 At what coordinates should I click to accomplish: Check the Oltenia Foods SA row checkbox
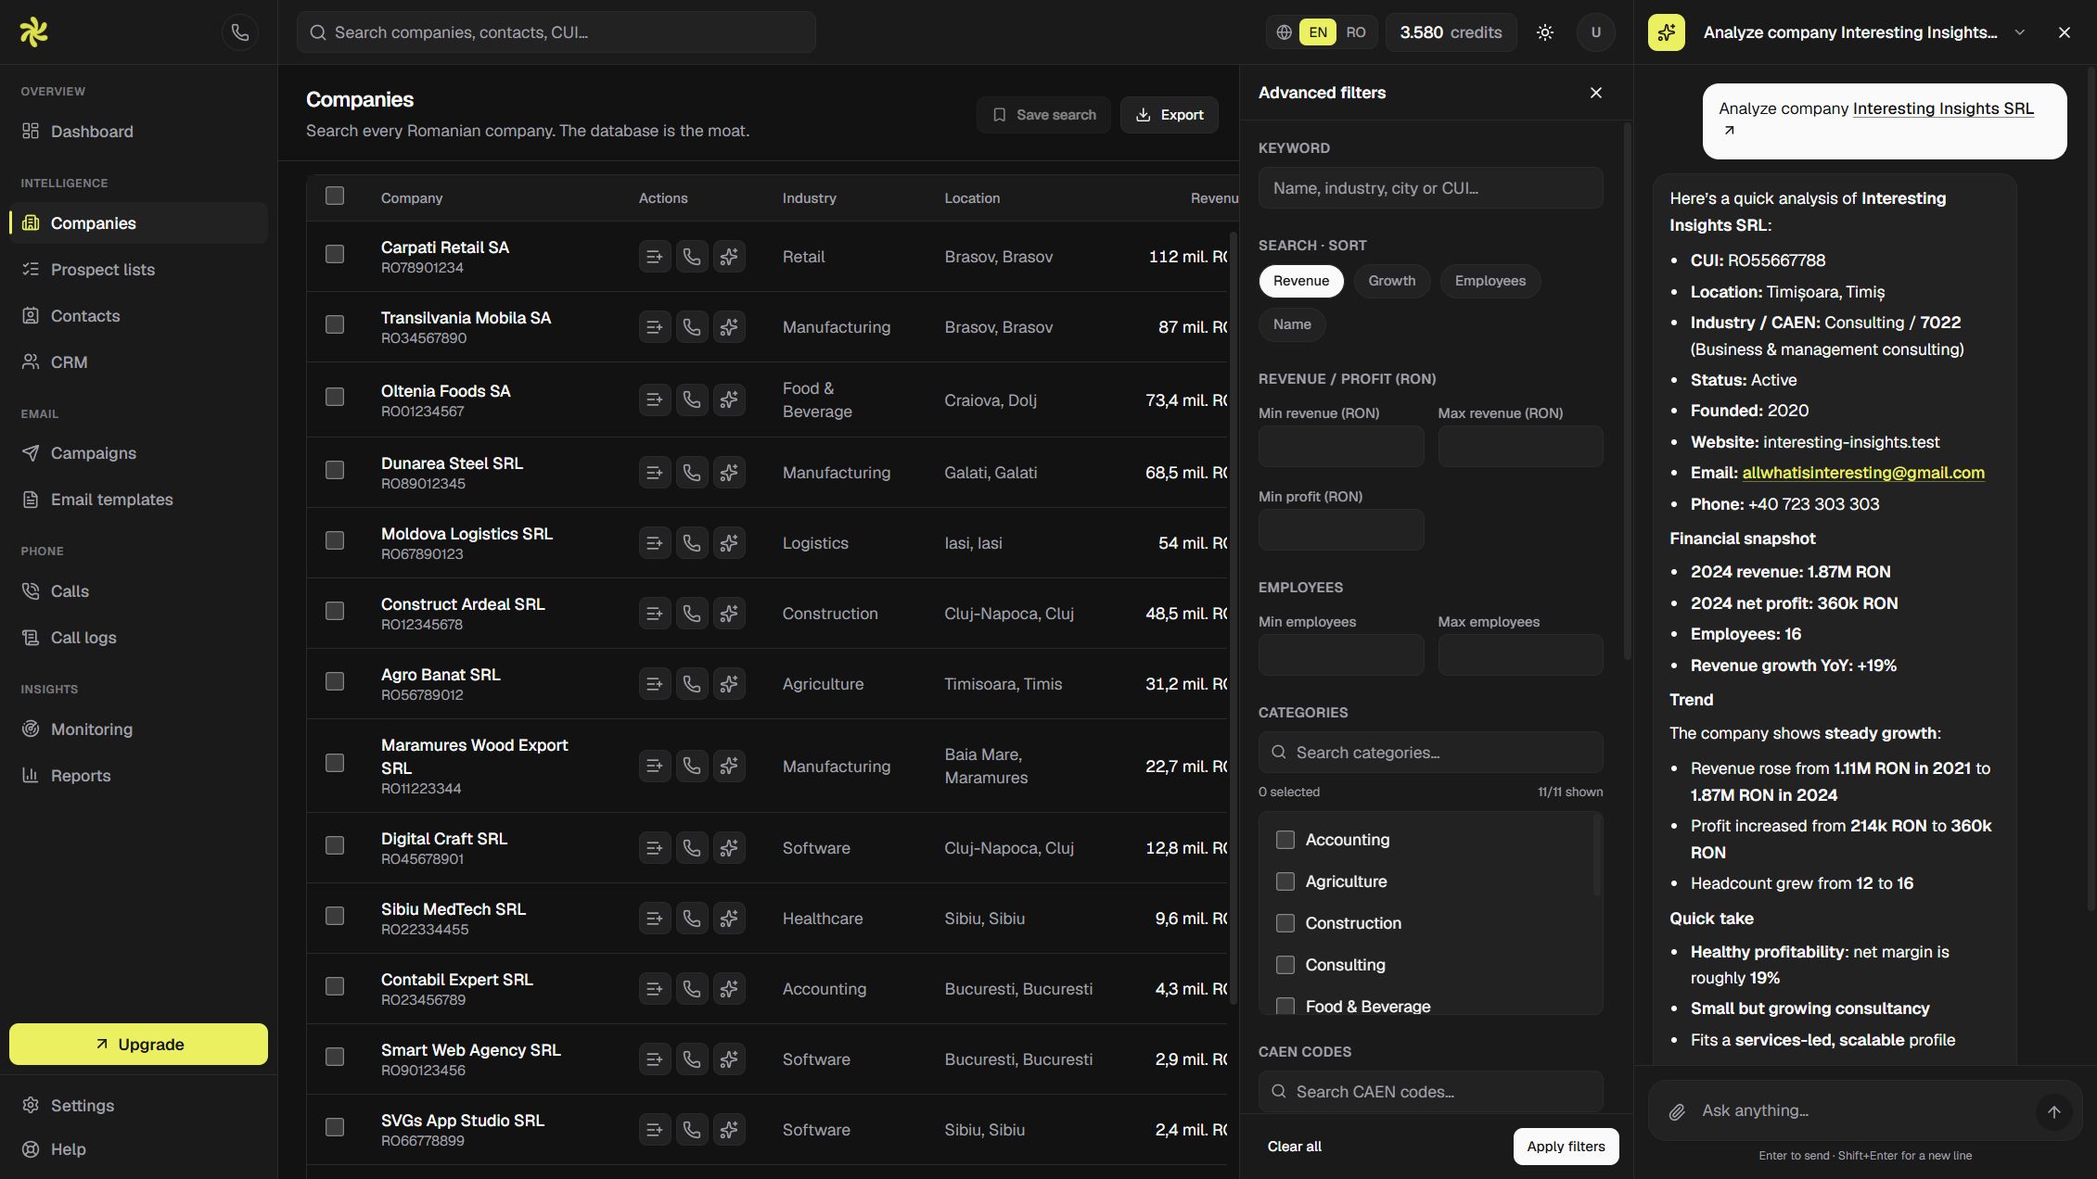click(x=335, y=397)
